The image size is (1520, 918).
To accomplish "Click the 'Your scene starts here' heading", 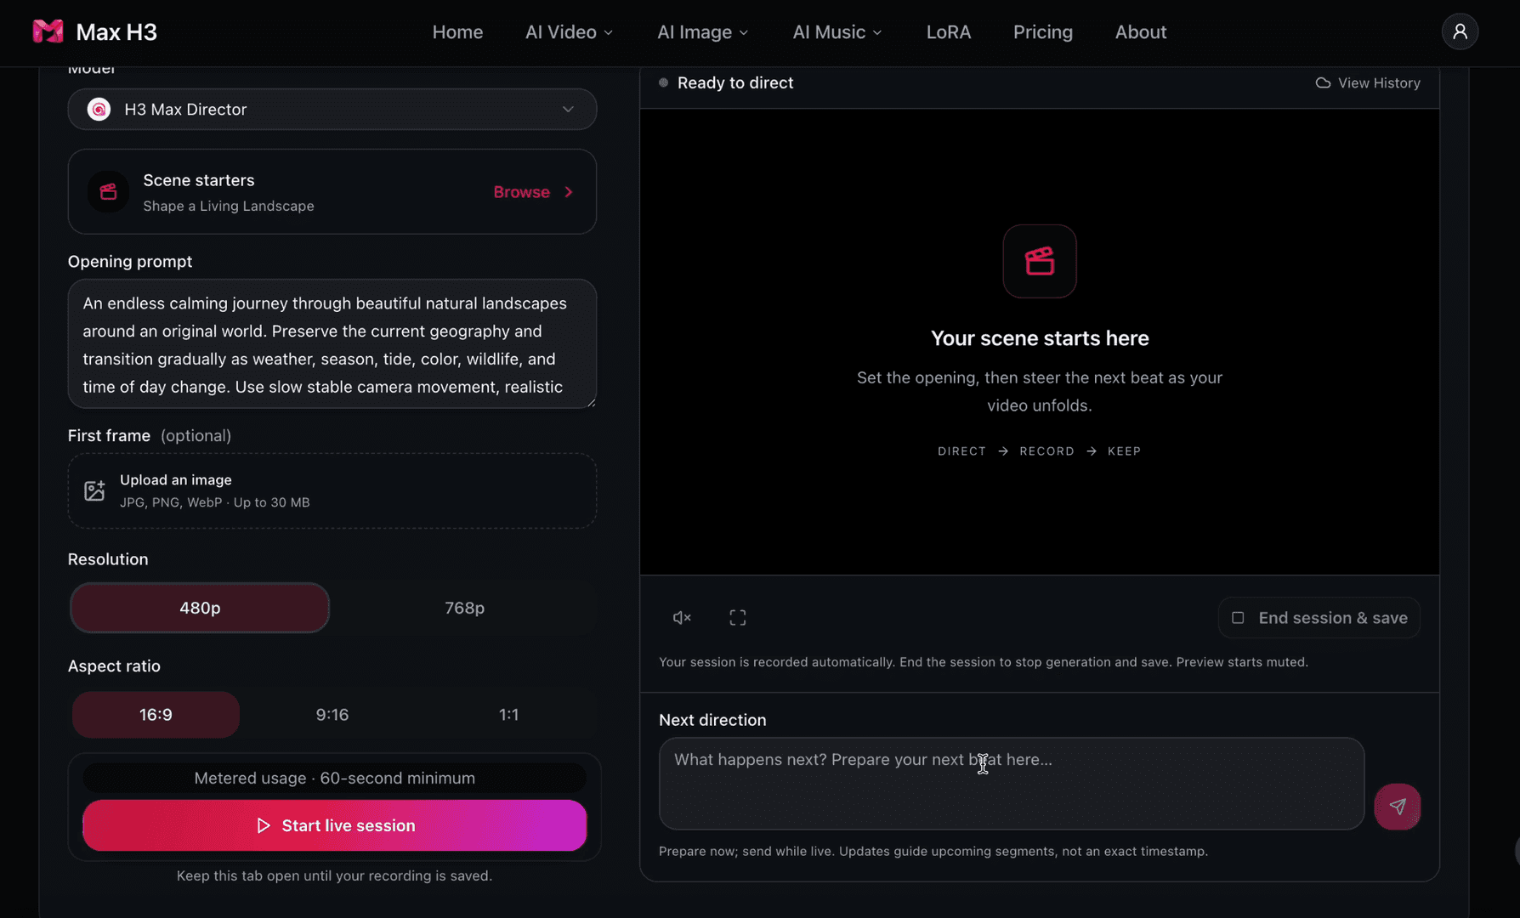I will point(1040,338).
